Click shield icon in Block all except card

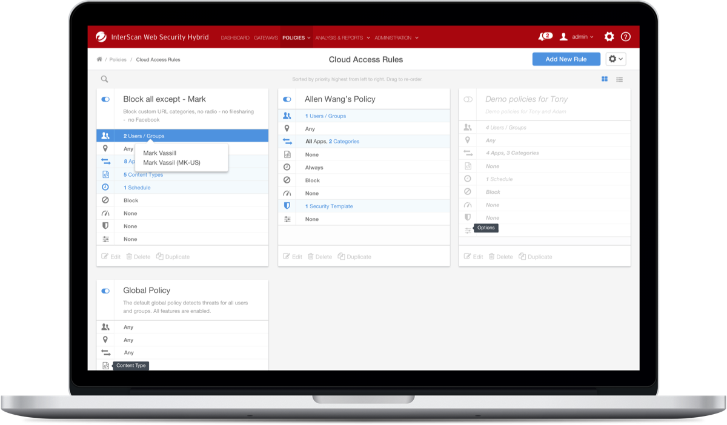[105, 226]
